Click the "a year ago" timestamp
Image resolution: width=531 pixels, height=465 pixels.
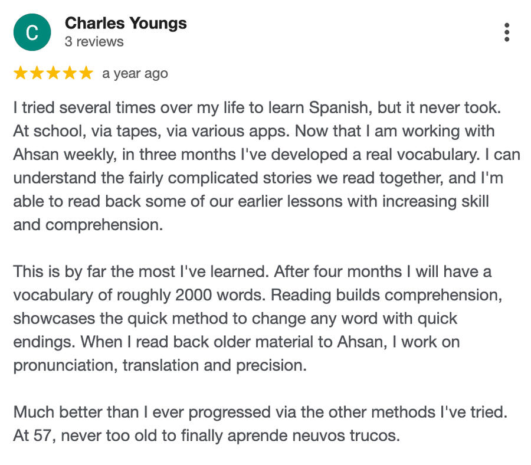point(135,74)
